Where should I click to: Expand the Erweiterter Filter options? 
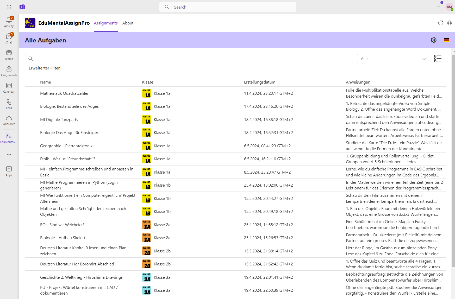coord(44,68)
